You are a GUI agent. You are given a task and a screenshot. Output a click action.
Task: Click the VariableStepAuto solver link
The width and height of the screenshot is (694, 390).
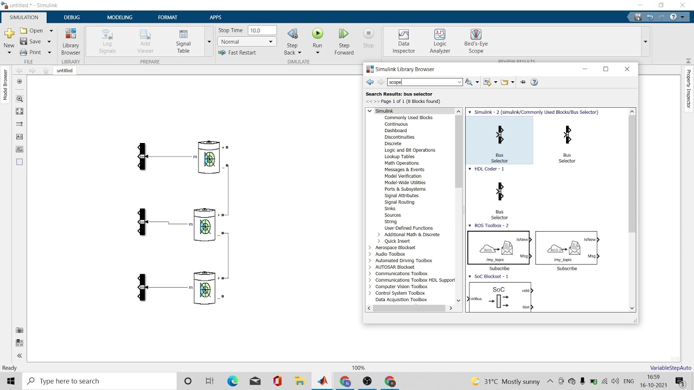[671, 368]
